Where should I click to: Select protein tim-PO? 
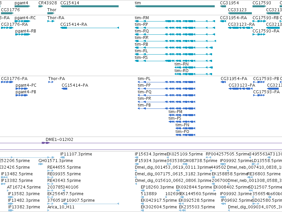click(x=186, y=135)
